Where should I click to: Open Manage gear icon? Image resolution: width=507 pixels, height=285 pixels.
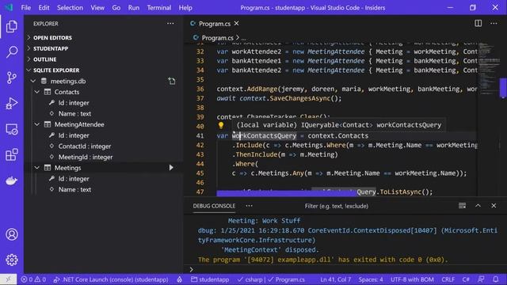point(12,260)
